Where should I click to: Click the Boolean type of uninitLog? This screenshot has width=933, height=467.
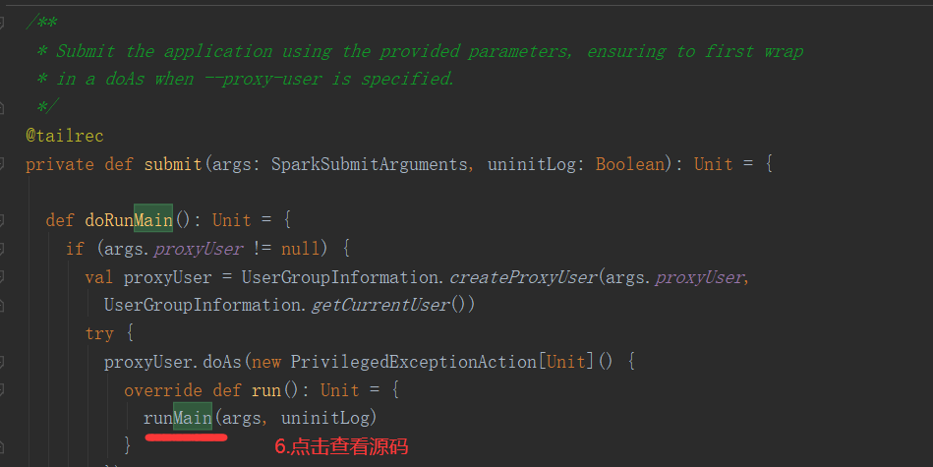coord(629,164)
